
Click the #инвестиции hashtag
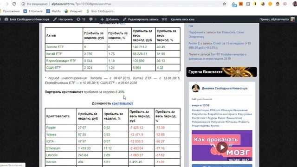(200, 110)
